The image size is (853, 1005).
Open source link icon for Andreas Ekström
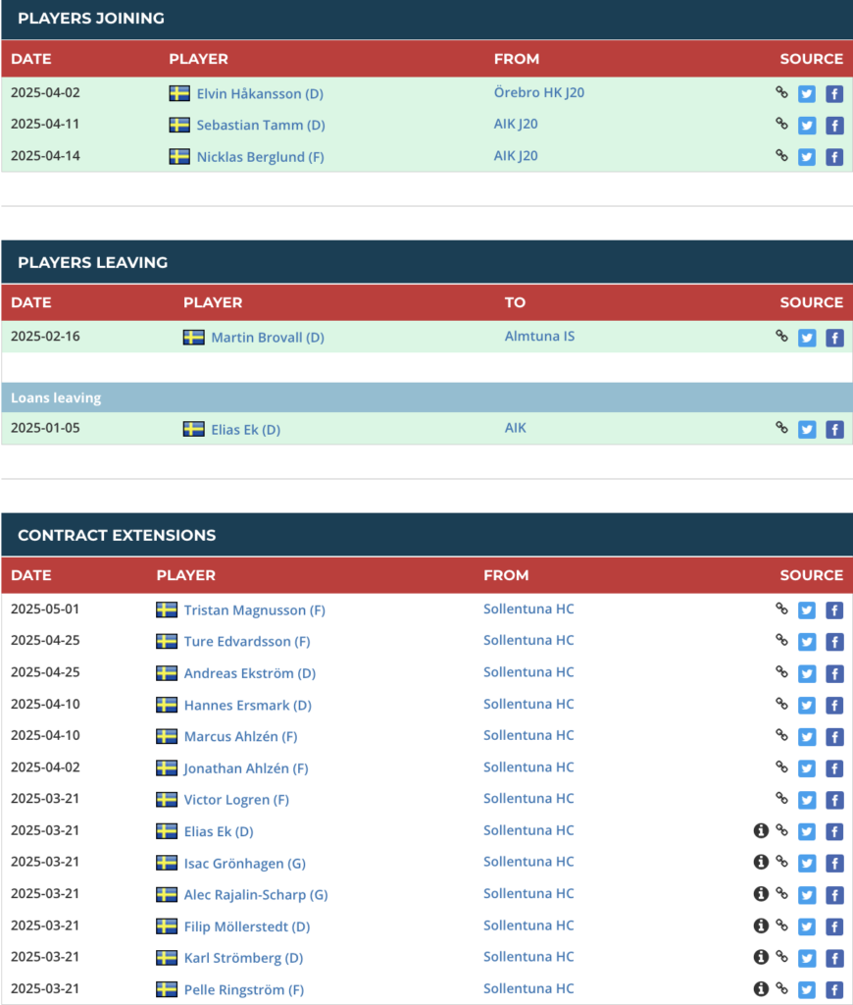[781, 671]
